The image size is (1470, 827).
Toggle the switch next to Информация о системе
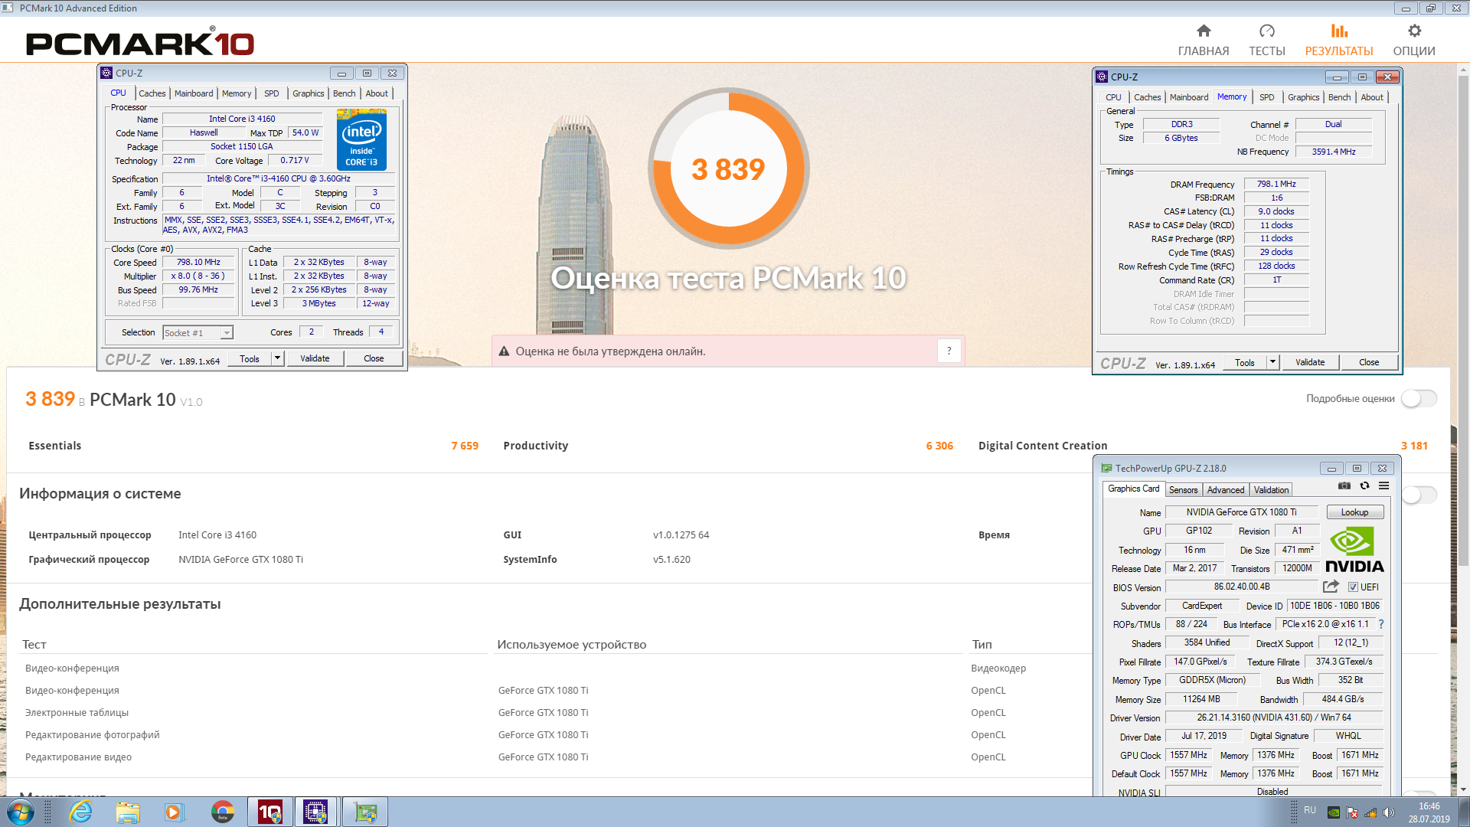click(1419, 495)
